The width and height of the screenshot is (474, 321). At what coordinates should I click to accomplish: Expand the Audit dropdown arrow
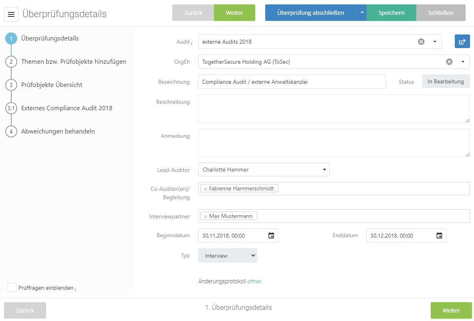[435, 42]
